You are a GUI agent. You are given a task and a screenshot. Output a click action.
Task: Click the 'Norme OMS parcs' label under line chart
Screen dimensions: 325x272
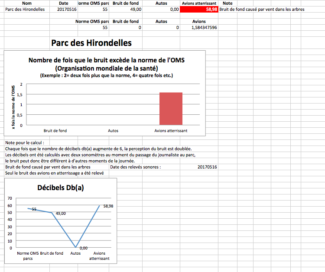pos(28,256)
